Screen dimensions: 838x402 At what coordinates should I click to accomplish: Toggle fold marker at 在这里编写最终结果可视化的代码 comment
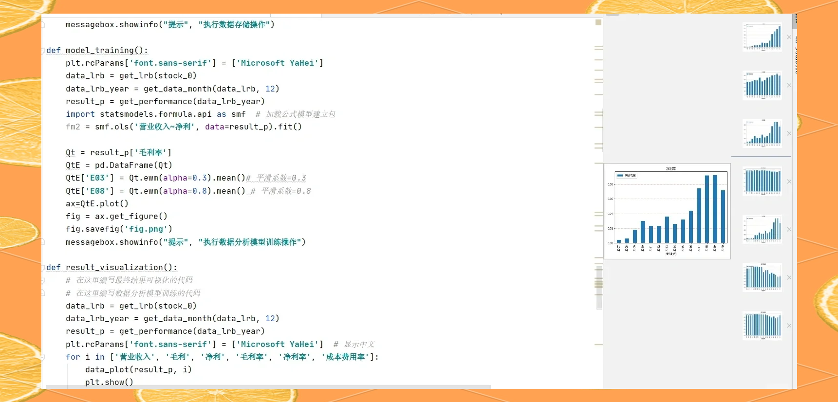[x=43, y=280]
